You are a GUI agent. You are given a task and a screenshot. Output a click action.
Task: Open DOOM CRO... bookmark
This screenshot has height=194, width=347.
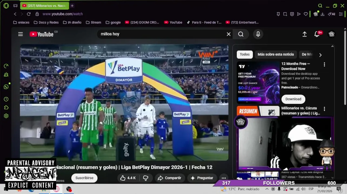point(142,22)
